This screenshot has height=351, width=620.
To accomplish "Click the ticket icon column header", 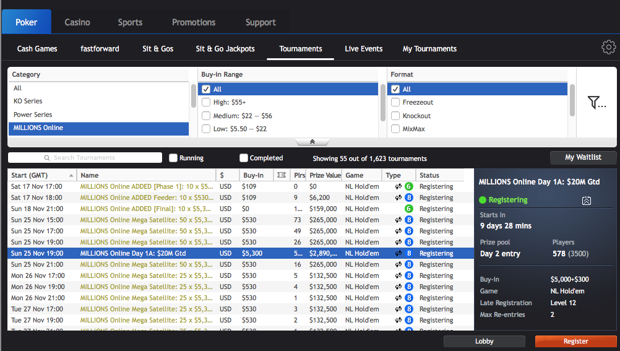I will pyautogui.click(x=282, y=175).
